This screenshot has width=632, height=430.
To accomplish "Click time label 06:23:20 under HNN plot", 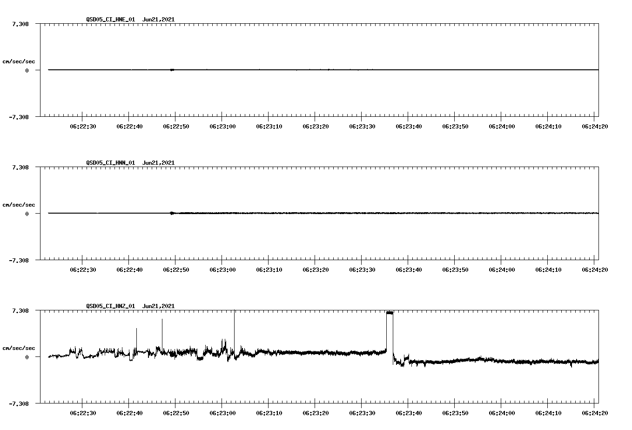I will click(x=316, y=269).
